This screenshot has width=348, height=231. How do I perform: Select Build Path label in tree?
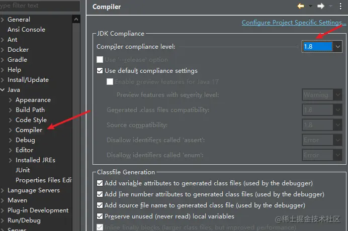30,110
